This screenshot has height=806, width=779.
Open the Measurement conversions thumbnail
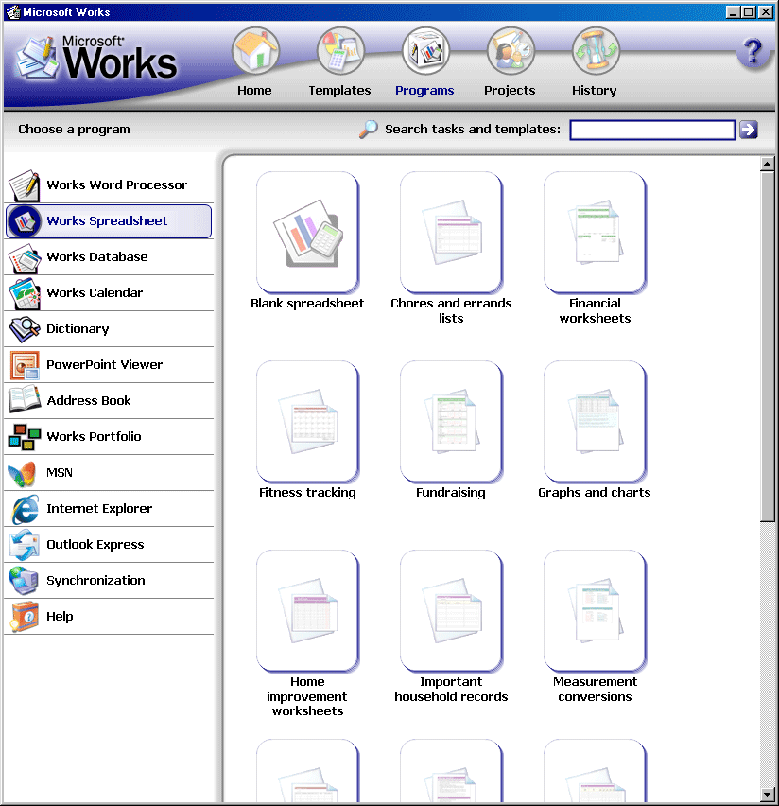(595, 611)
